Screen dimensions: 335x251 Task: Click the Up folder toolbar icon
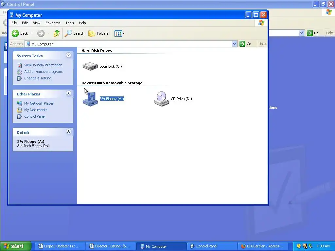pos(56,33)
